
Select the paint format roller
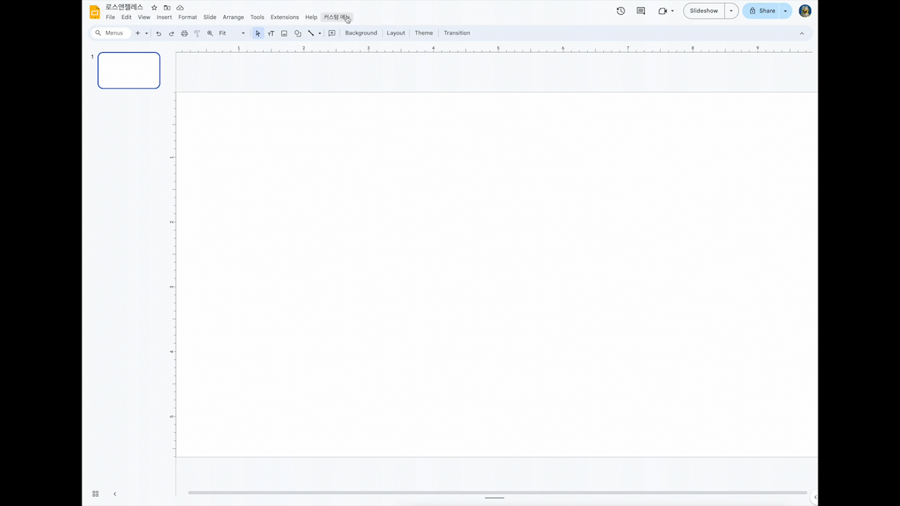(197, 33)
